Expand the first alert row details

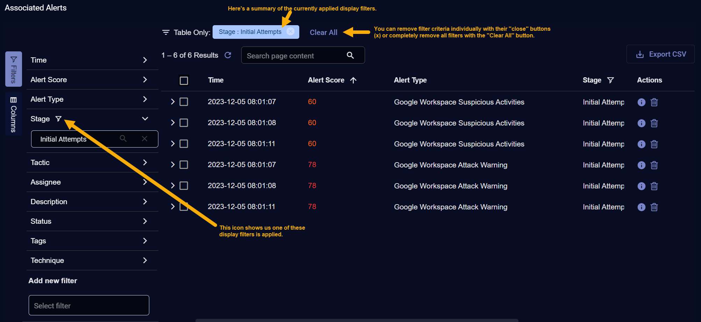[x=172, y=102]
